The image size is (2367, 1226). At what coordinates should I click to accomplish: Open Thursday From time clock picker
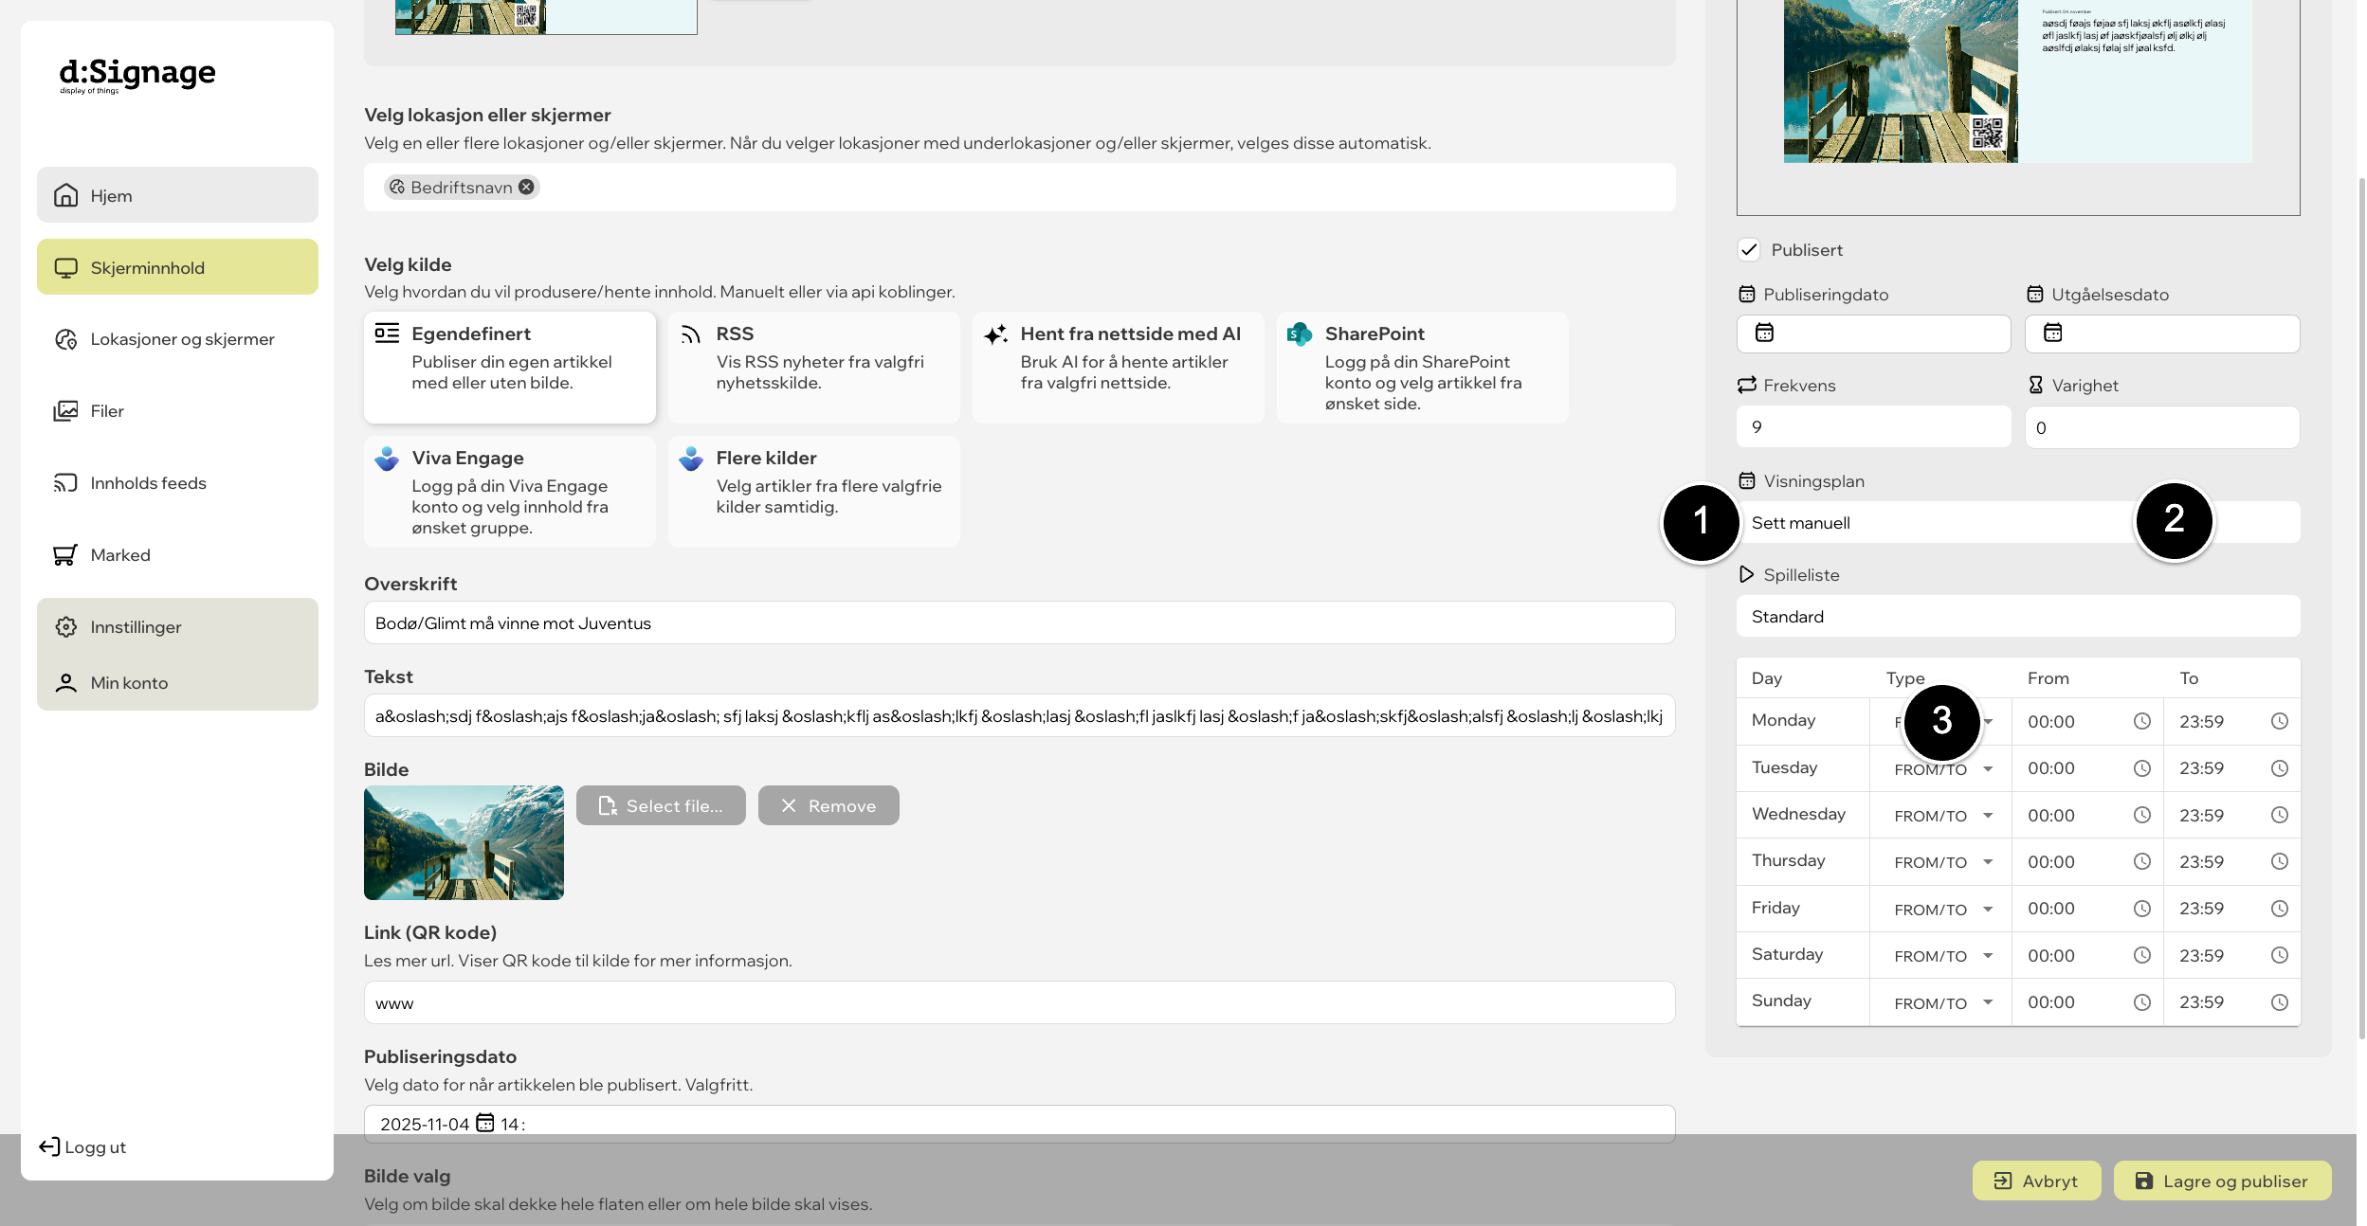click(2141, 861)
